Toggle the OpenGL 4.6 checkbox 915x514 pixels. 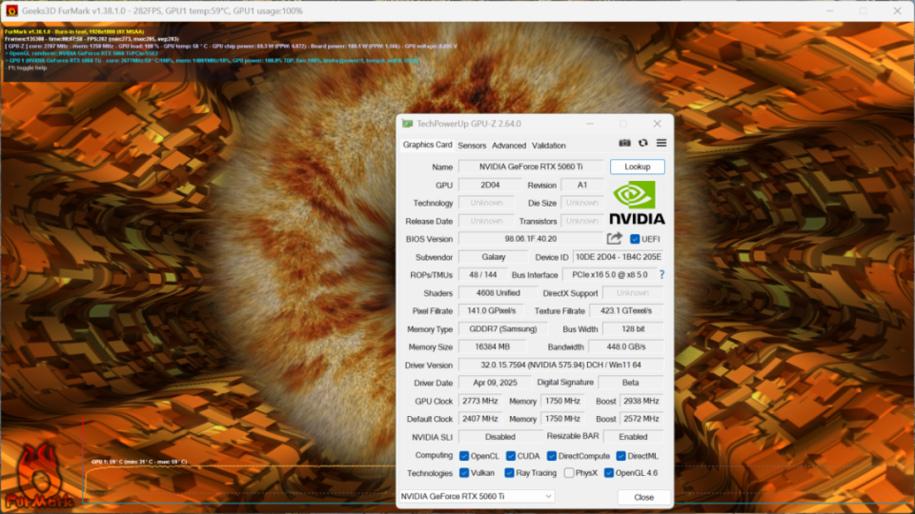(609, 473)
